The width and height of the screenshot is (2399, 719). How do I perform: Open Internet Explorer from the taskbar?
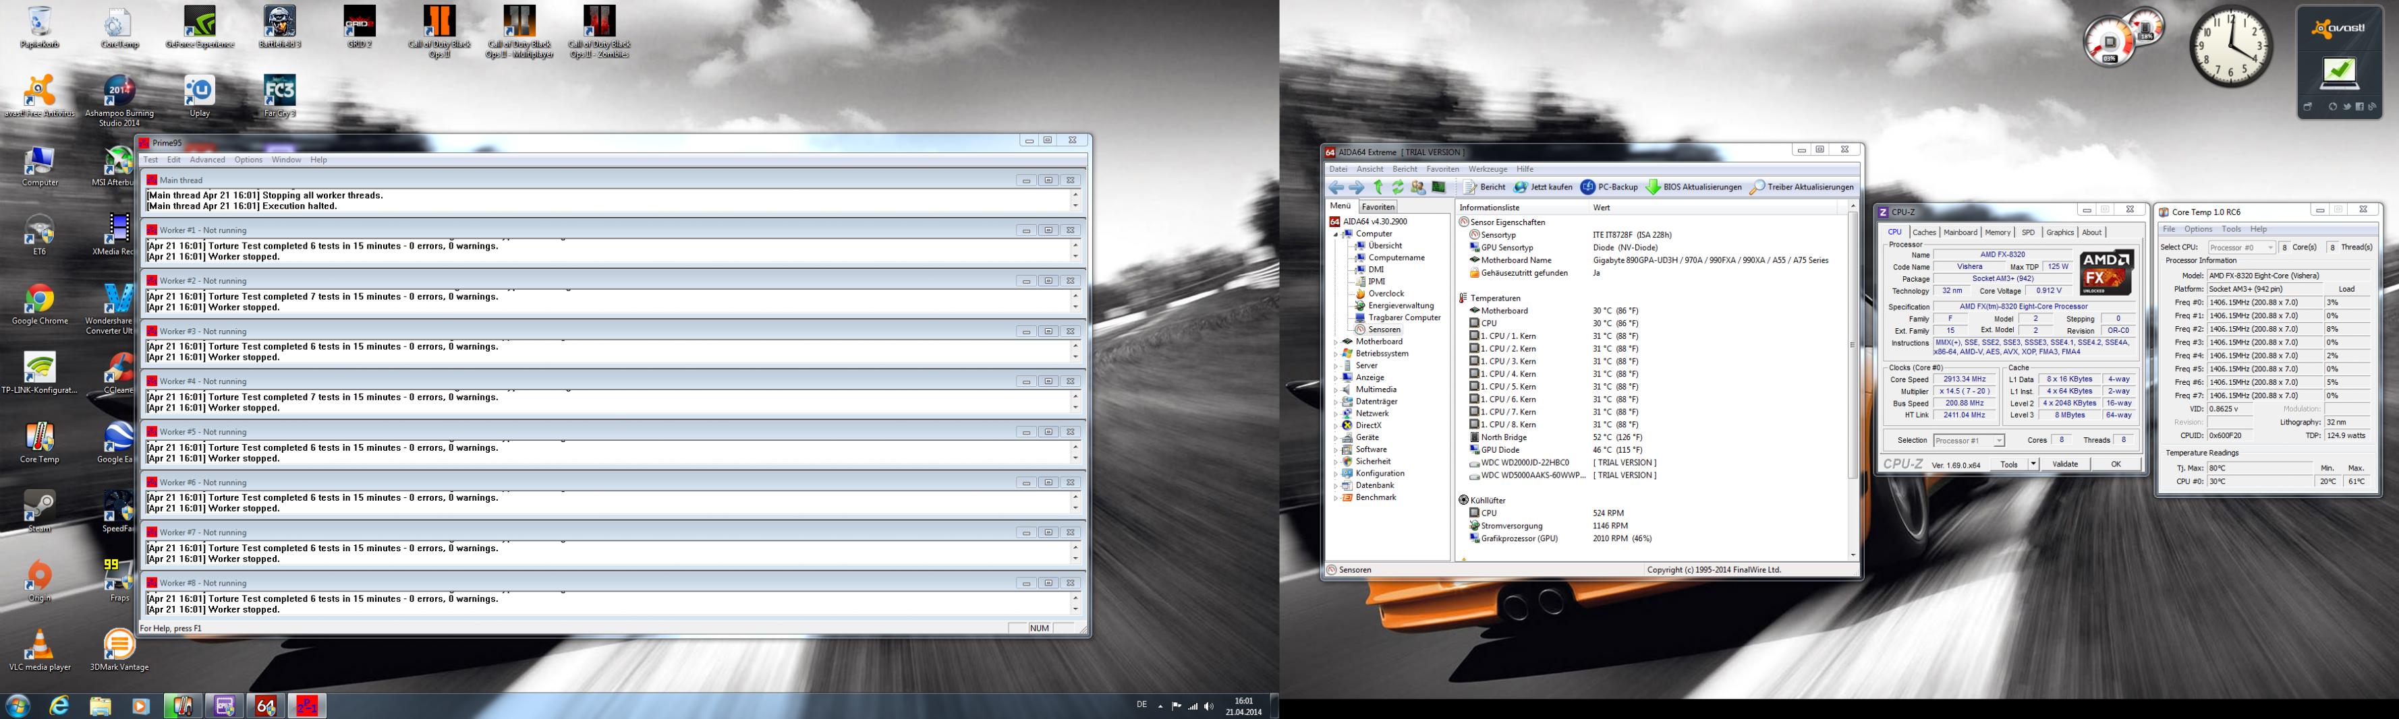click(x=59, y=706)
